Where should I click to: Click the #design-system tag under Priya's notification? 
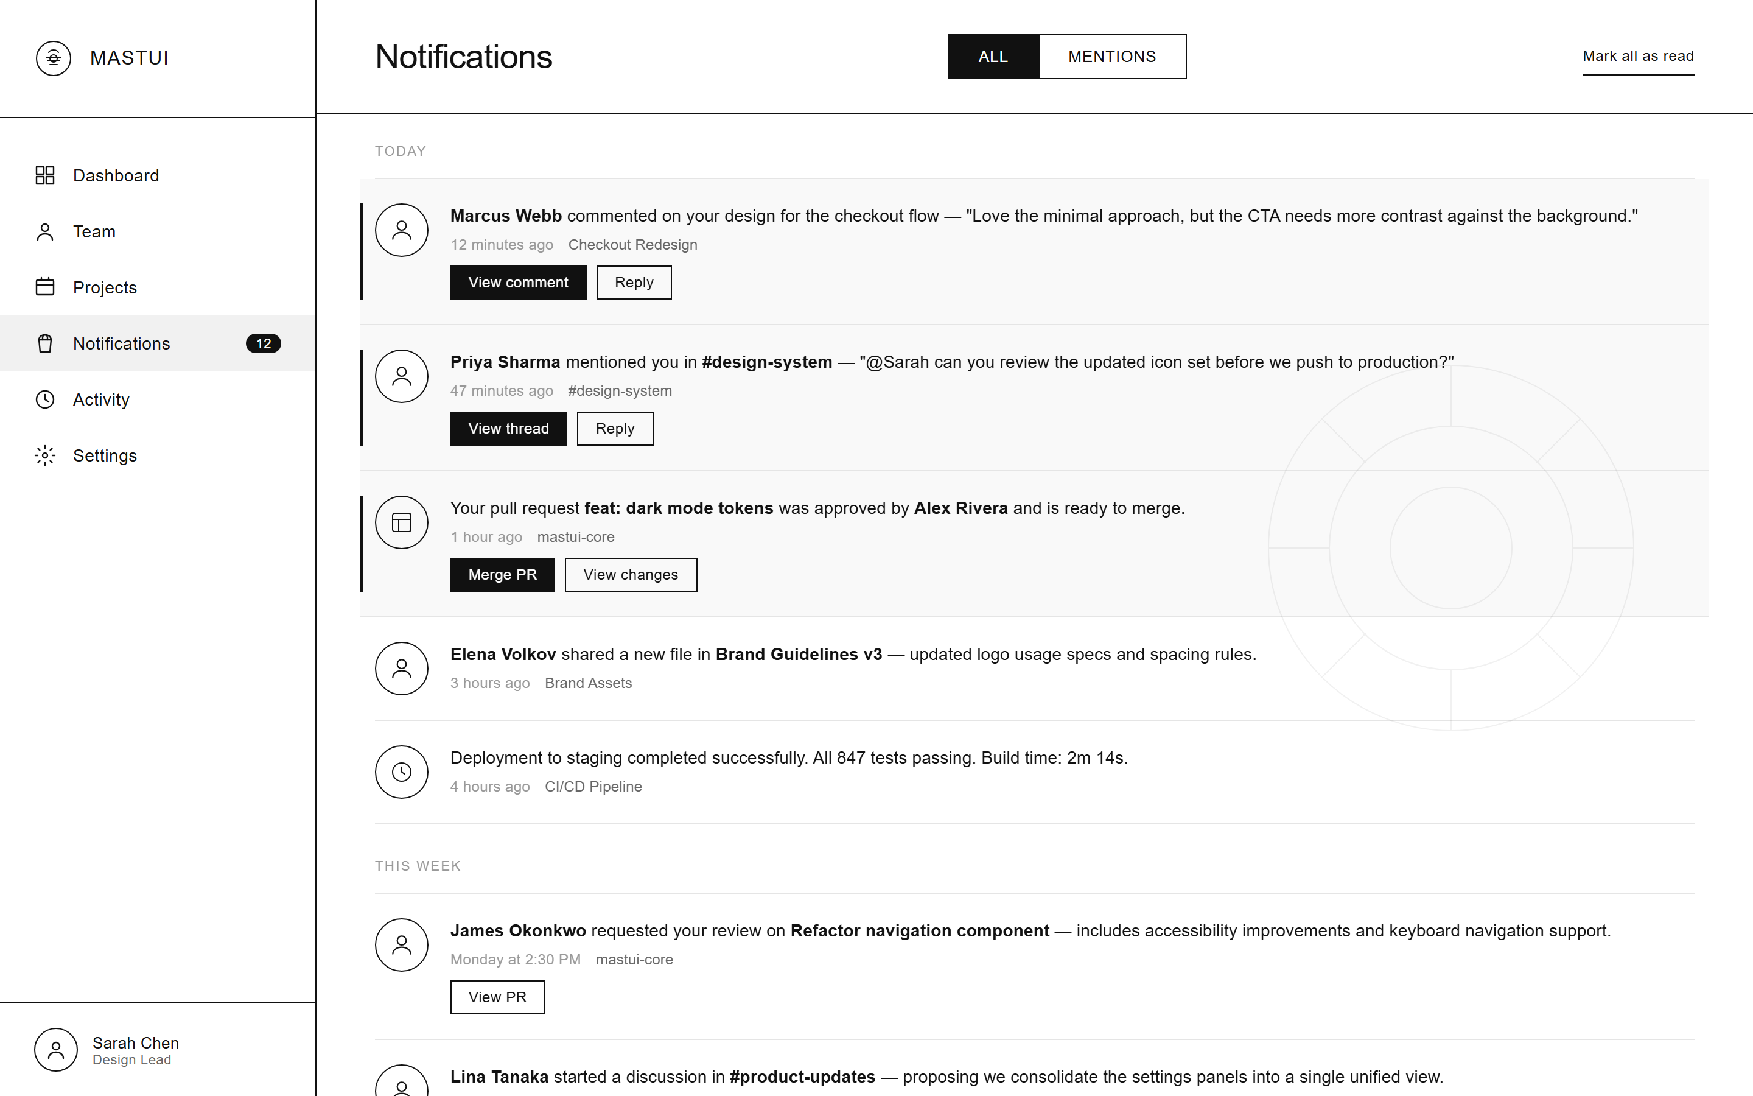(620, 391)
